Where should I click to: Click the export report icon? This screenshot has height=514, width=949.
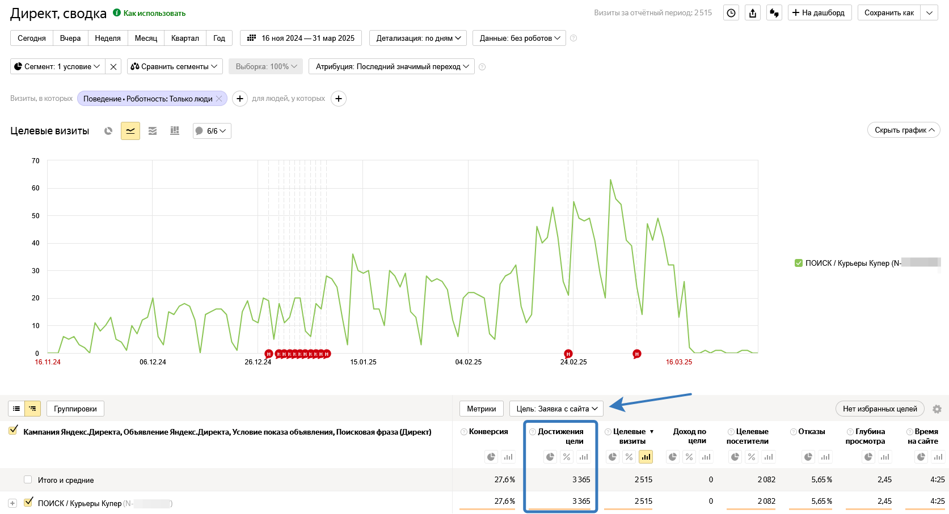753,13
